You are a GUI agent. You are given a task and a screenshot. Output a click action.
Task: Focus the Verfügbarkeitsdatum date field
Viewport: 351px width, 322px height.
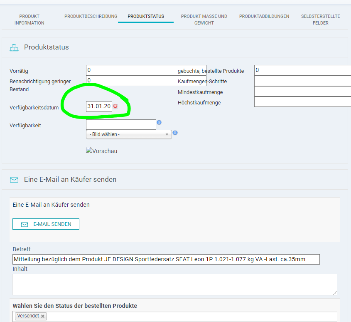click(99, 107)
